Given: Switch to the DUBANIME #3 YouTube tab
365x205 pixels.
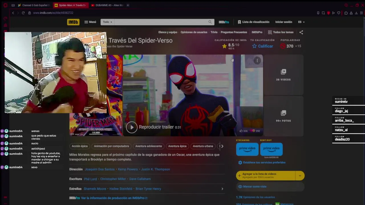Looking at the screenshot, I should 107,5.
